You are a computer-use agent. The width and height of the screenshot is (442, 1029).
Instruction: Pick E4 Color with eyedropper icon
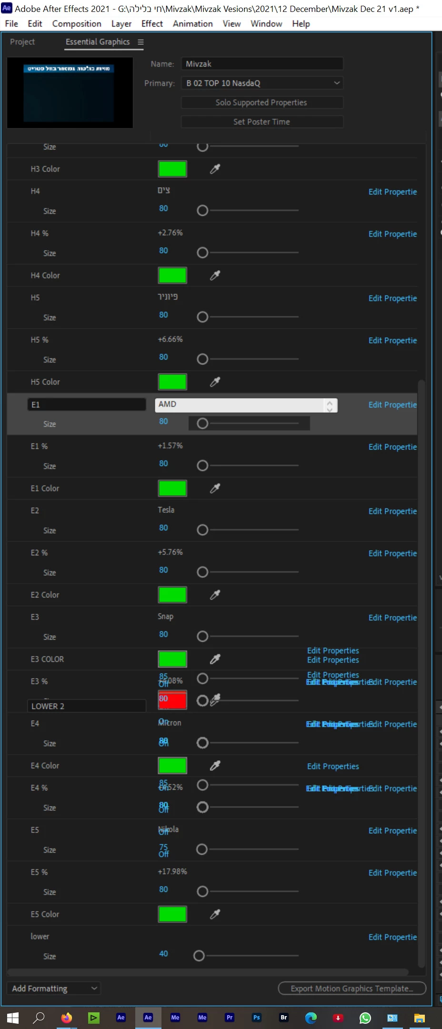[x=215, y=766]
